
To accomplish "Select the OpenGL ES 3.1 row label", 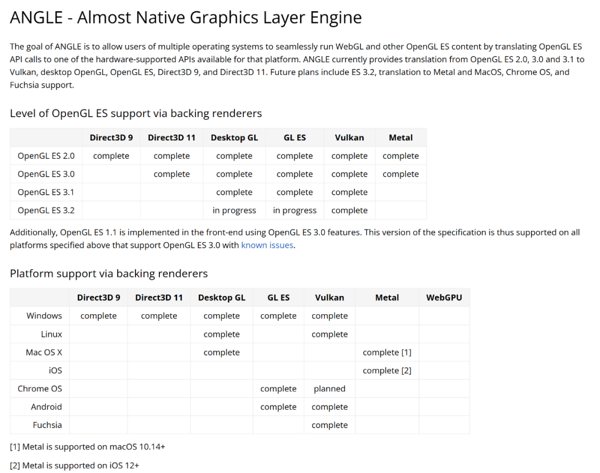I will pyautogui.click(x=46, y=192).
